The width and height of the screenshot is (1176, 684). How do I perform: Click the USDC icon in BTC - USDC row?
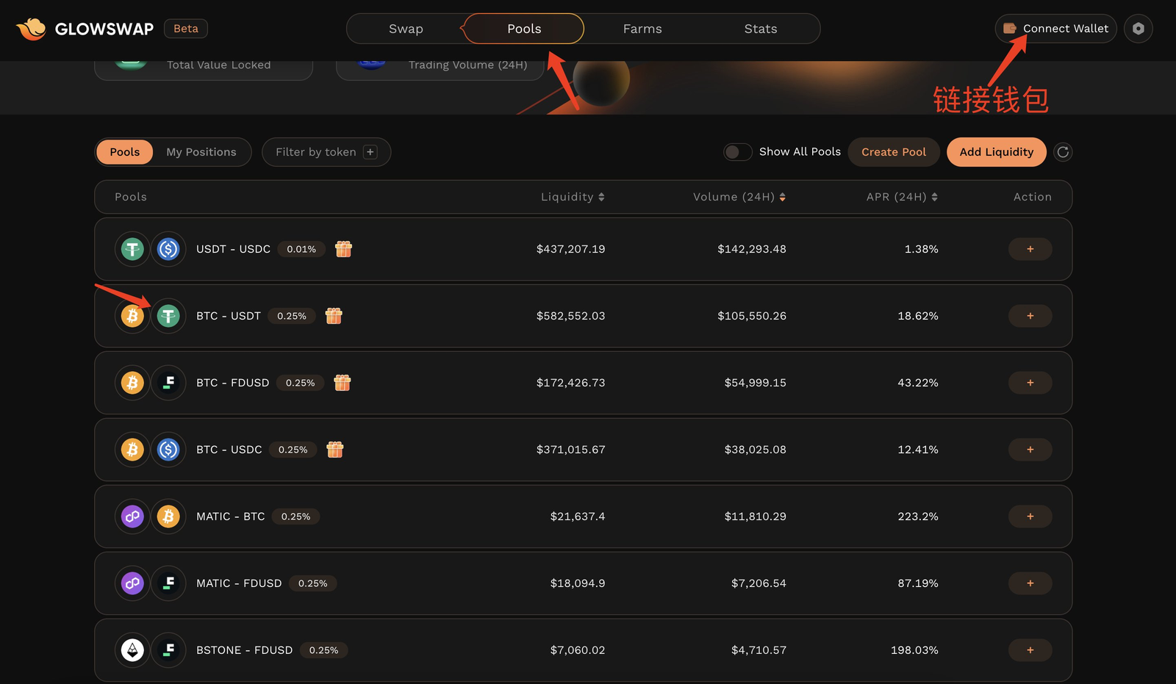click(x=168, y=450)
